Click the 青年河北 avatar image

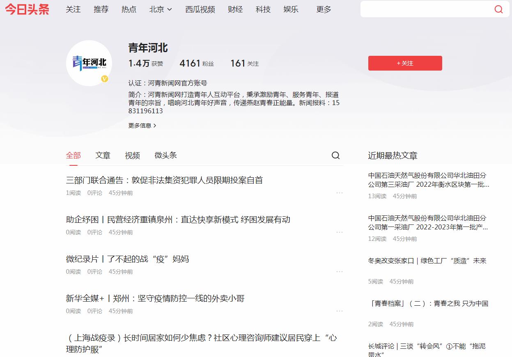(x=89, y=63)
